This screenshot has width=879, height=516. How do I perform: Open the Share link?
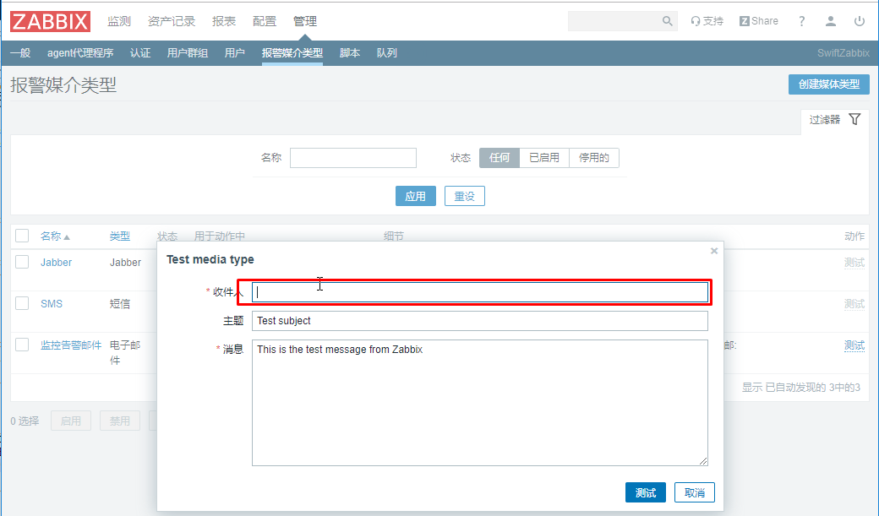758,21
